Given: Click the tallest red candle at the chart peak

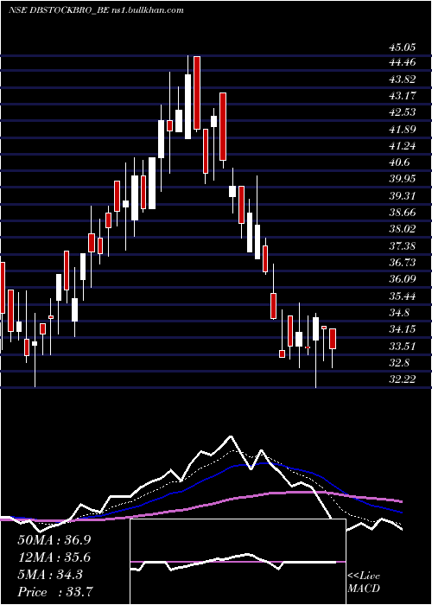Looking at the screenshot, I should click(197, 92).
